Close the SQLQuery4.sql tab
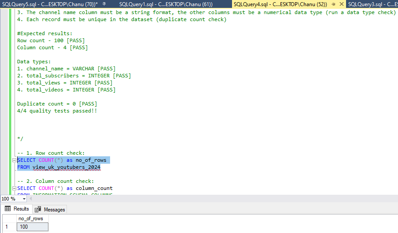 [342, 4]
